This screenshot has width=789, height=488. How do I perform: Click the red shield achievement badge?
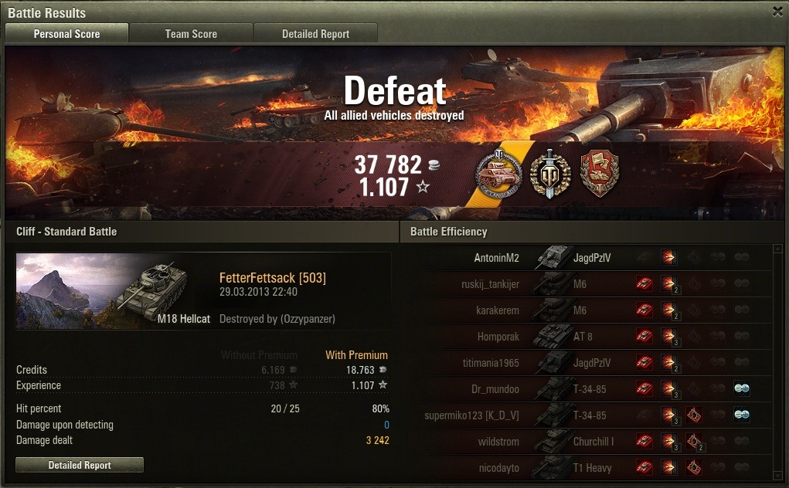tap(600, 174)
